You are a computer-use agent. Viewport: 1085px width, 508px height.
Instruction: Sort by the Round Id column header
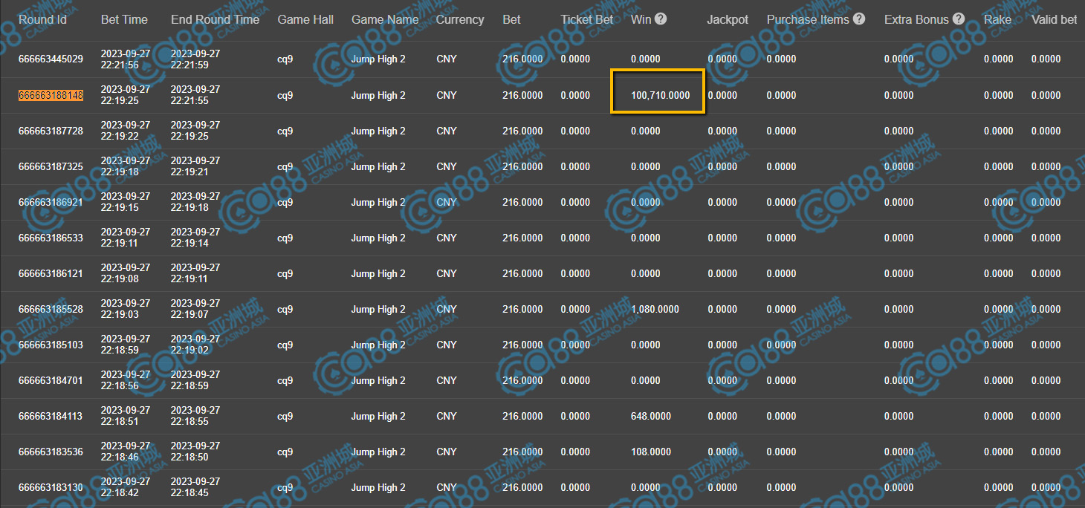(42, 20)
